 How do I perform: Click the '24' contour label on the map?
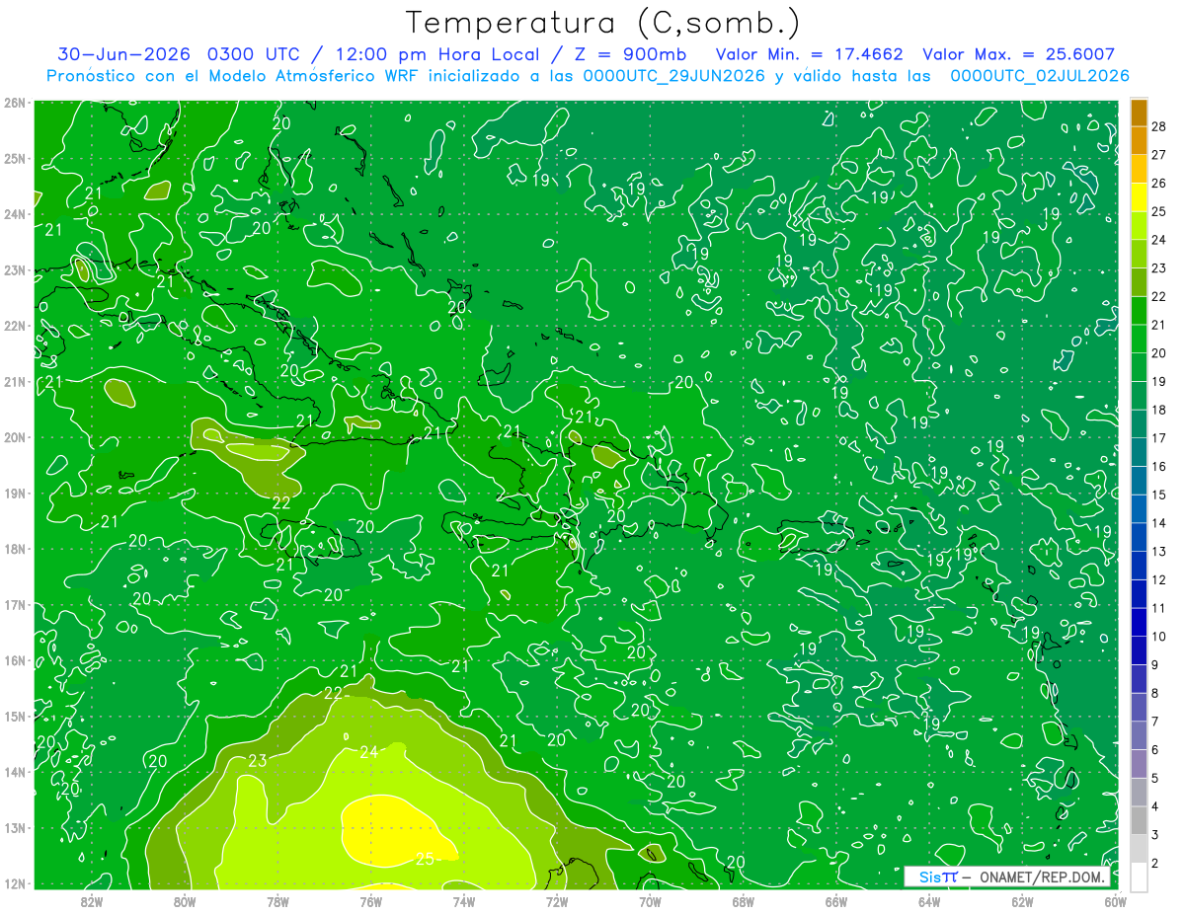[368, 752]
